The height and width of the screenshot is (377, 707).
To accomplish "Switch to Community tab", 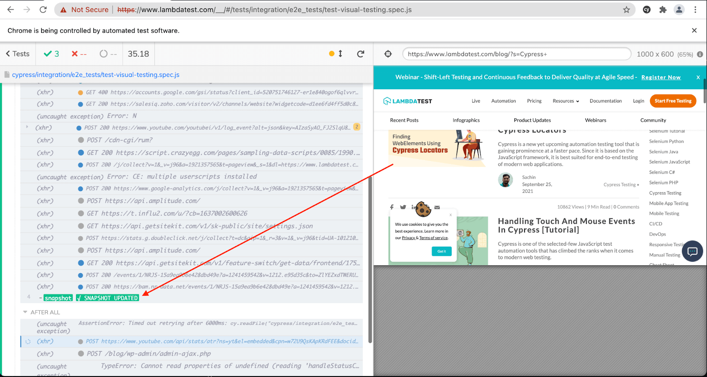I will (653, 120).
